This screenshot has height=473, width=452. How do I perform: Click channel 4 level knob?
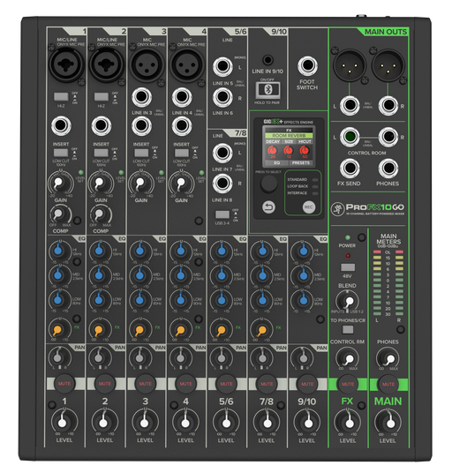point(185,422)
